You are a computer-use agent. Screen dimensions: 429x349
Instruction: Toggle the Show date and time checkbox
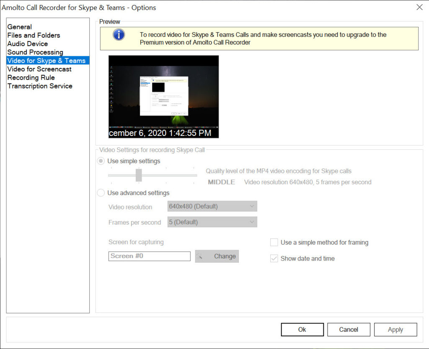(x=274, y=258)
